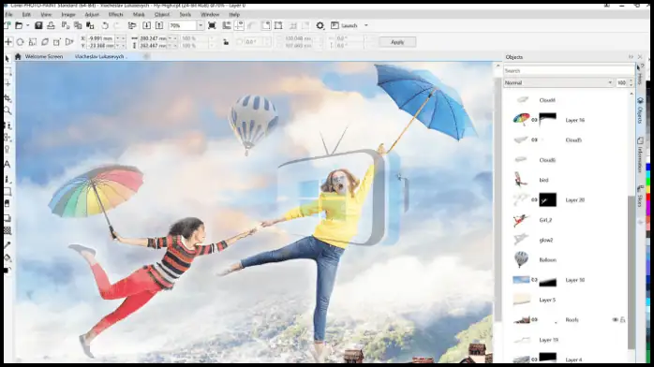Click the Home icon beside Welcome Screen
This screenshot has width=654, height=367.
click(x=18, y=57)
